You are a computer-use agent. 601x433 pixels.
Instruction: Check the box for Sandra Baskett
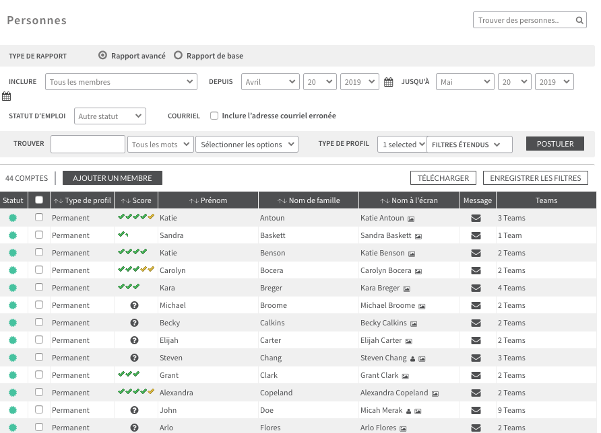click(x=38, y=235)
